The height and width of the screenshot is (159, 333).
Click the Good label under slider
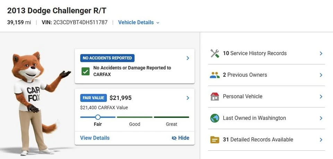click(x=135, y=124)
